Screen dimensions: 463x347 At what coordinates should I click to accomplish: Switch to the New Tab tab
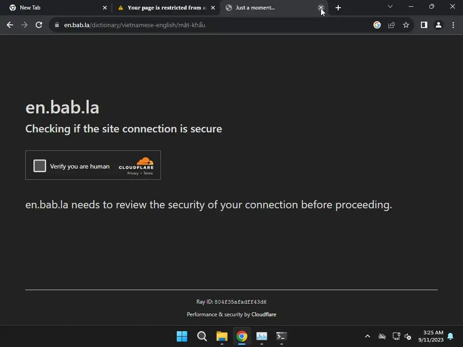(x=58, y=8)
